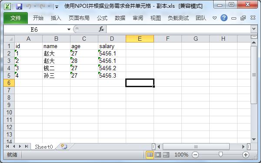
Task: Open the Name Box dropdown arrow
Action: tap(69, 29)
